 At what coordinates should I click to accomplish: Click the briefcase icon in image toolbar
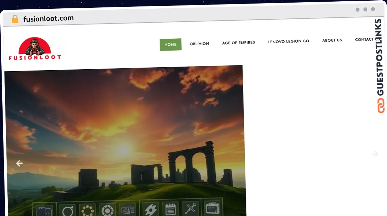[x=212, y=208]
